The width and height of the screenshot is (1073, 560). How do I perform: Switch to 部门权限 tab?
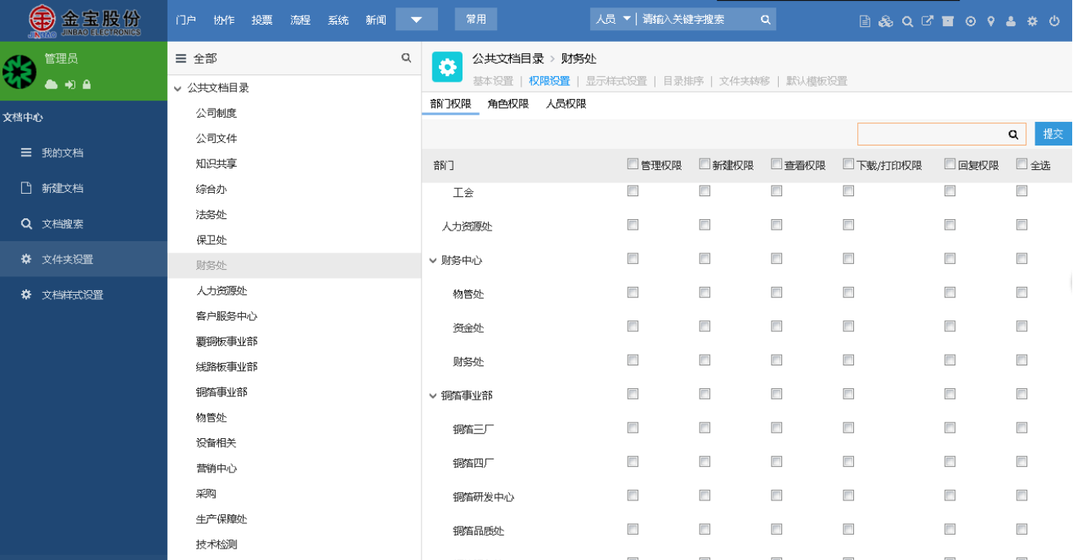click(451, 104)
